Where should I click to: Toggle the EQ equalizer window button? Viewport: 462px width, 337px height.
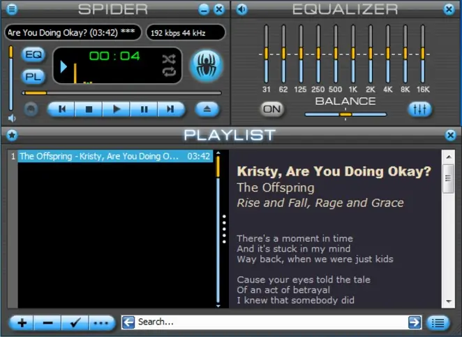tap(33, 55)
